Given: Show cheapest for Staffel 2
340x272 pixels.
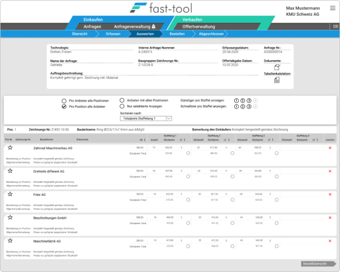Looking at the screenshot, I should pos(243,100).
